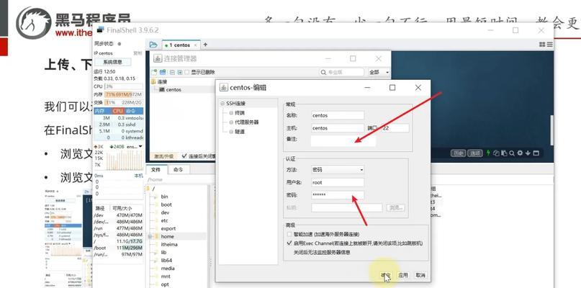
Task: Switch to the 文件 tab
Action: 156,169
